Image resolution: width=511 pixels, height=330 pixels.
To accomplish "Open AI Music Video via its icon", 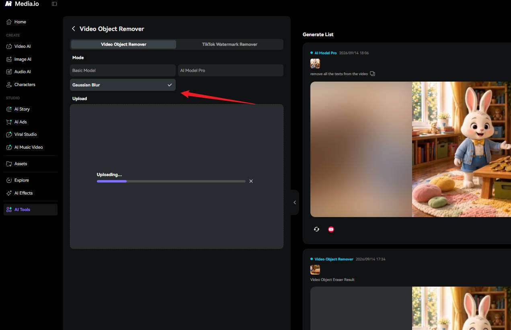I will click(x=9, y=147).
